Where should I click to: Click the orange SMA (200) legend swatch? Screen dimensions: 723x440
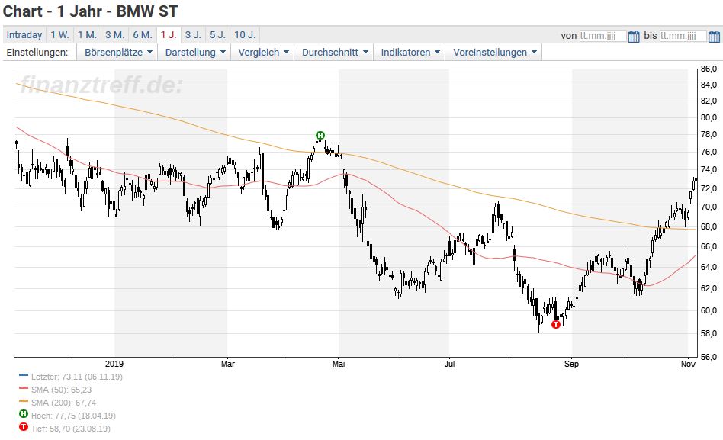coord(24,401)
